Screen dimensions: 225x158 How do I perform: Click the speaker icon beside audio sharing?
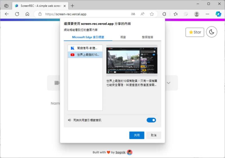[69, 120]
